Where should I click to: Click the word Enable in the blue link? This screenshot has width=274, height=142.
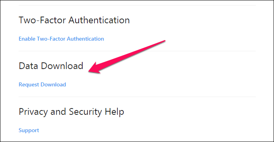(27, 39)
